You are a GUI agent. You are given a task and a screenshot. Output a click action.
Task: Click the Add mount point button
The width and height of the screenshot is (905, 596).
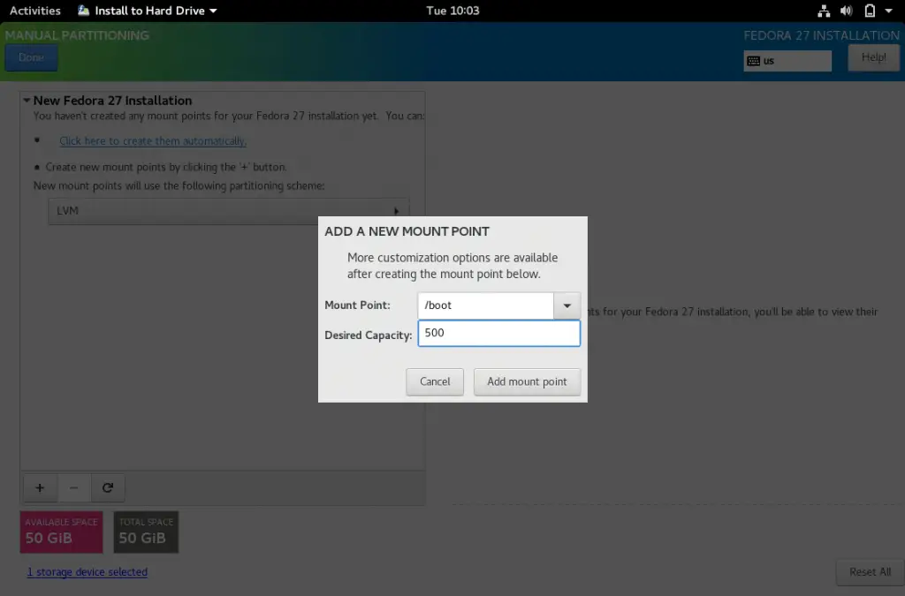527,381
